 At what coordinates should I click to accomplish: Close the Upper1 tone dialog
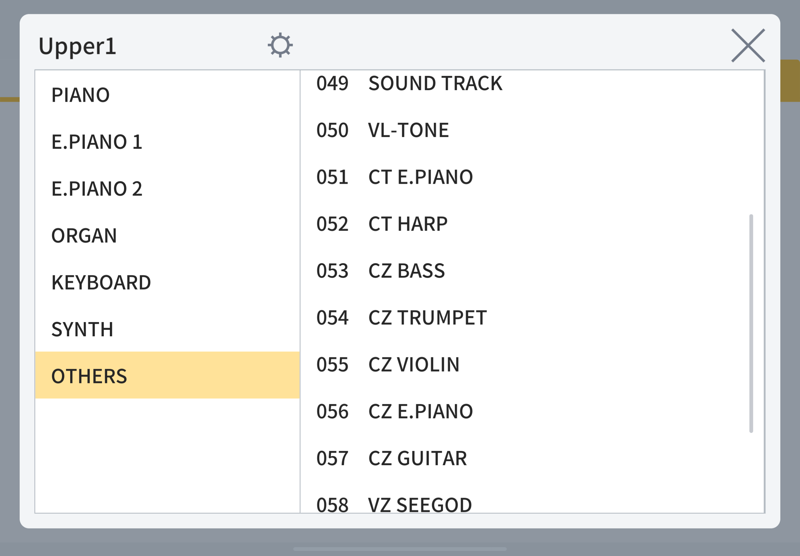(748, 45)
